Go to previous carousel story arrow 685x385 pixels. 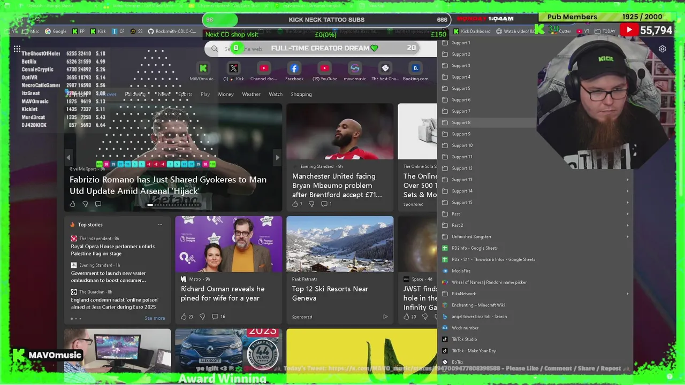(68, 157)
